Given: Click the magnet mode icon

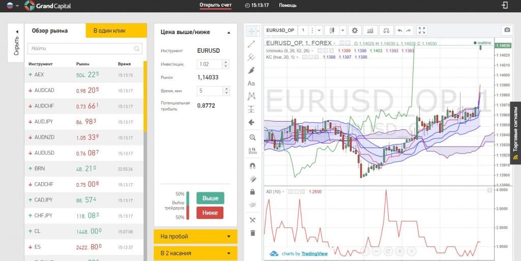Looking at the screenshot, I should (x=251, y=165).
